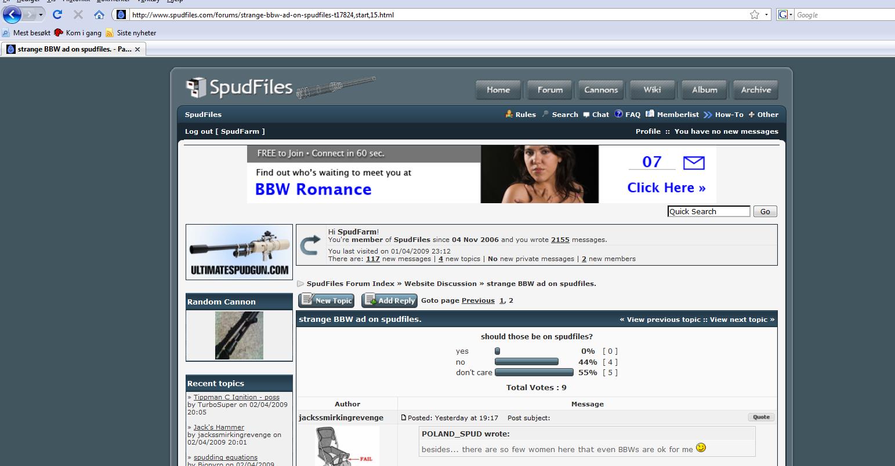Click the FAQ question mark icon
The height and width of the screenshot is (466, 895).
[x=618, y=114]
